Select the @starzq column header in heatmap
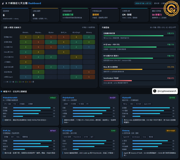 (x=89, y=33)
